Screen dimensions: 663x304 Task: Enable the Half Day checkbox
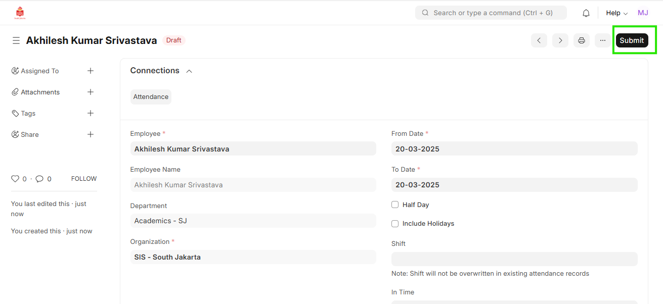[x=395, y=205]
